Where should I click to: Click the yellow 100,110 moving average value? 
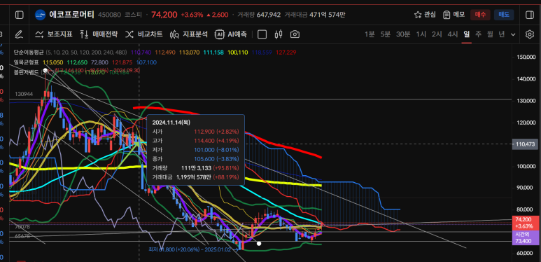coord(238,53)
